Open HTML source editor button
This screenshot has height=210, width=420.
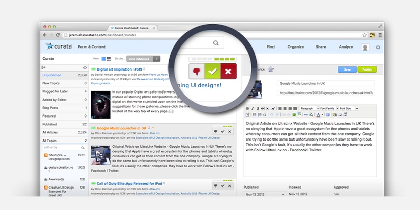(306, 115)
